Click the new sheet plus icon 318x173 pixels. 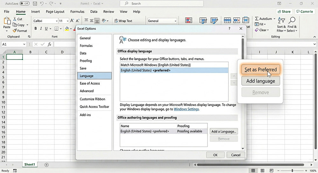click(46, 165)
